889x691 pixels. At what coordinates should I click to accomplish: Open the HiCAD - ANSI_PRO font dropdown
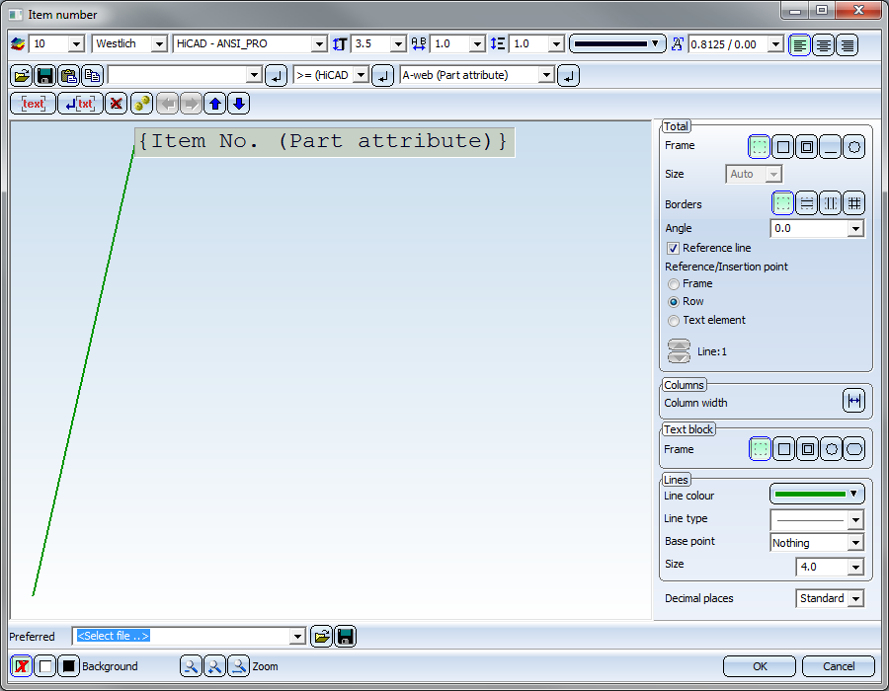coord(318,44)
